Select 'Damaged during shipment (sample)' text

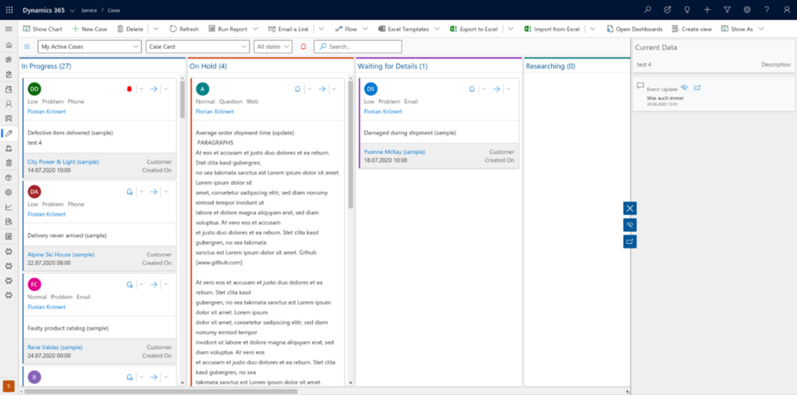[x=410, y=133]
